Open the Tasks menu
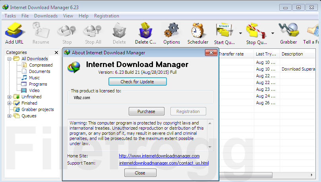Image resolution: width=321 pixels, height=182 pixels. click(x=10, y=16)
